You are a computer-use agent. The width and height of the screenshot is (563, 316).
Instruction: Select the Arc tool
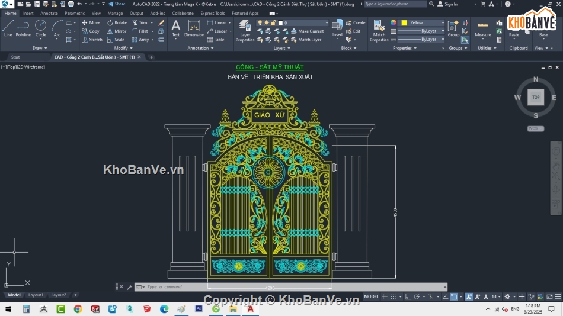(57, 28)
